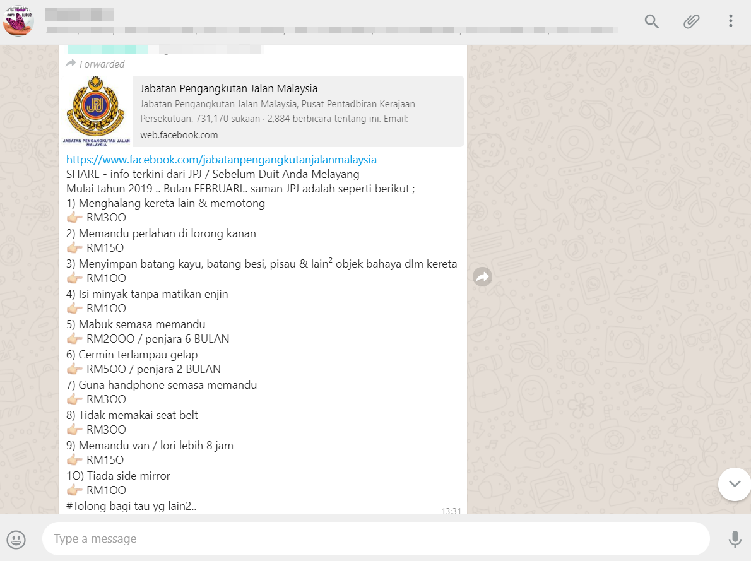Open the three-dot chat menu

[730, 21]
